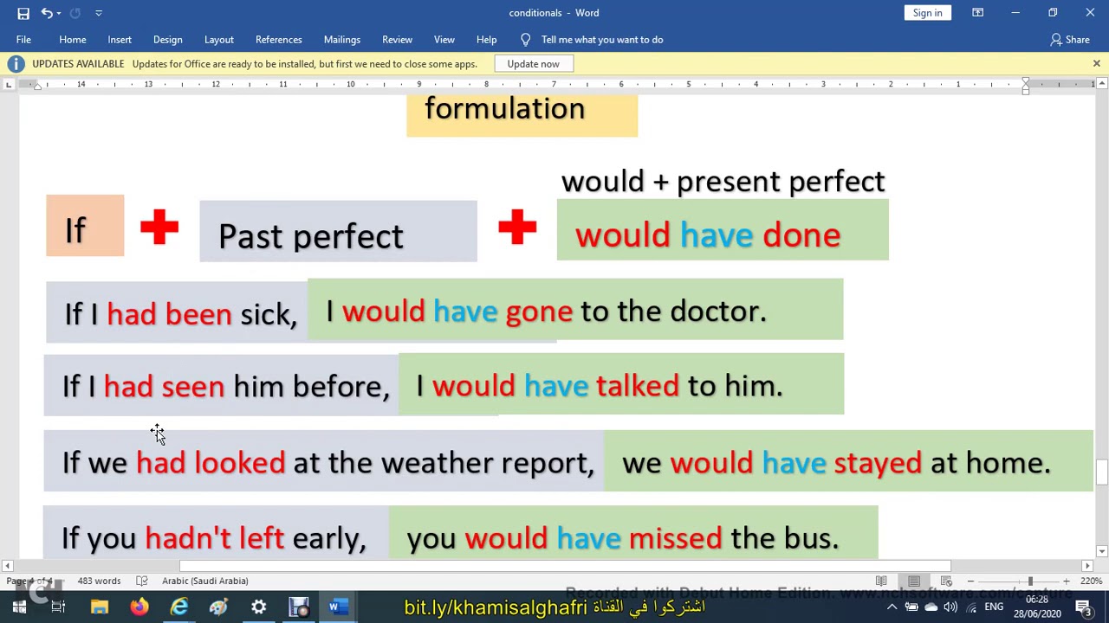Image resolution: width=1109 pixels, height=623 pixels.
Task: Switch to the Insert tab
Action: 120,40
